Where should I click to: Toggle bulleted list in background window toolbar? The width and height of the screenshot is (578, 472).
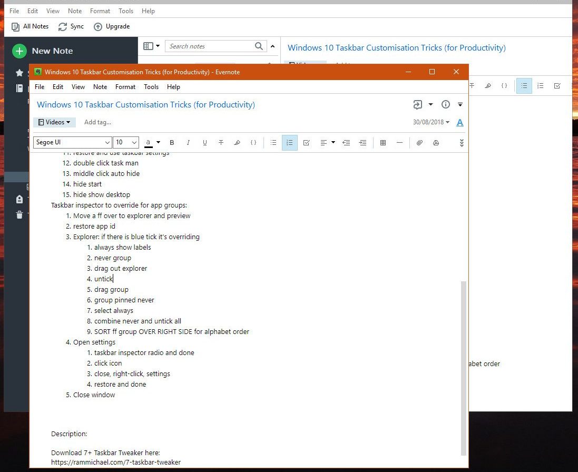524,86
